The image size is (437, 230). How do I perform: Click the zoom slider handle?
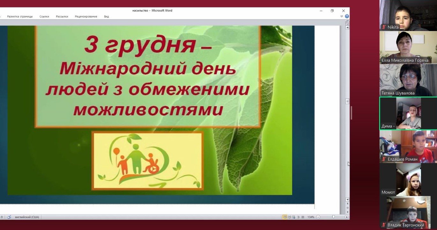tap(334, 217)
